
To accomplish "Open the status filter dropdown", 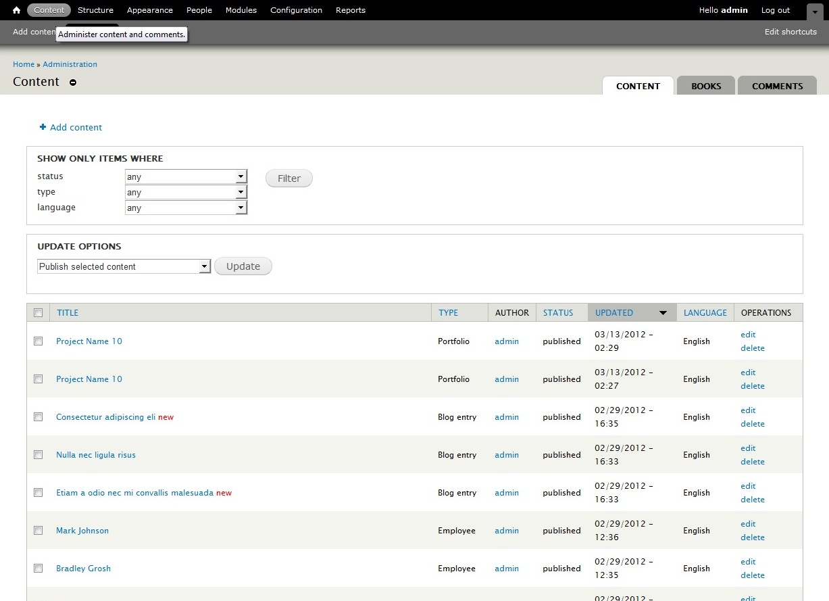I will (x=186, y=177).
